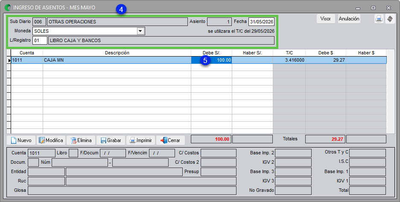This screenshot has width=400, height=202.
Task: Open the Visor button
Action: [326, 19]
